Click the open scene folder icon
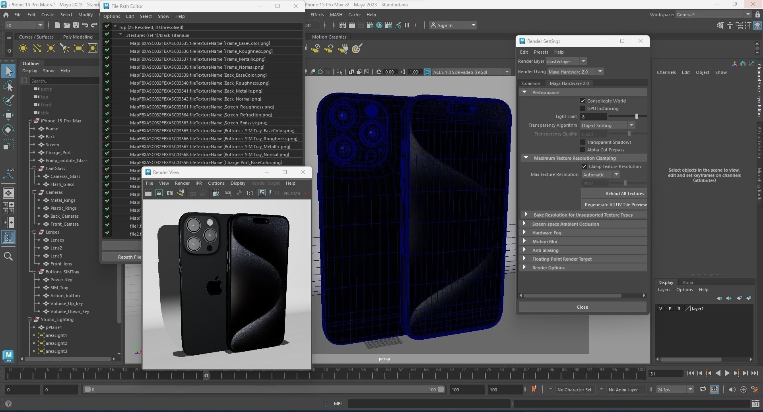The height and width of the screenshot is (412, 763). click(x=66, y=25)
